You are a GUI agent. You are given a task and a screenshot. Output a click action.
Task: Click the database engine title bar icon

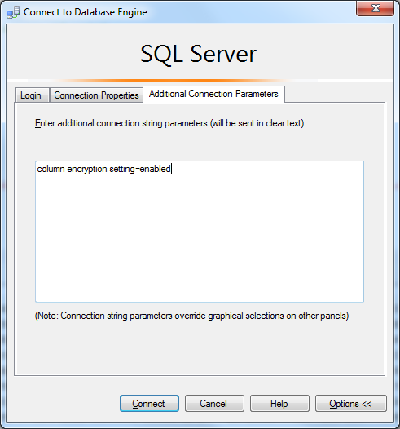(13, 12)
